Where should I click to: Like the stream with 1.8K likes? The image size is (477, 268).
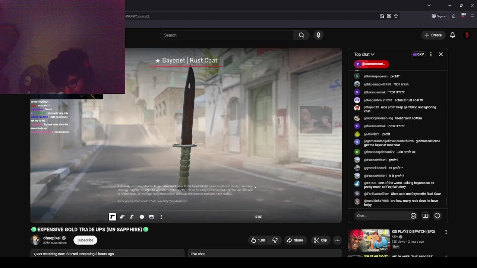(x=258, y=240)
